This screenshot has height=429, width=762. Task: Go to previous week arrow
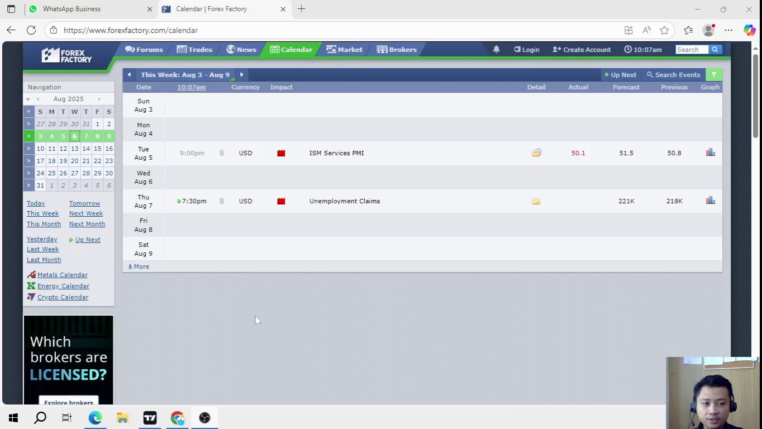pyautogui.click(x=129, y=75)
